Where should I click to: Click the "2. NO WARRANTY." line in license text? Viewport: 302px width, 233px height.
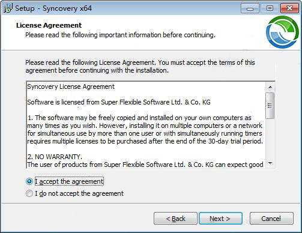pyautogui.click(x=55, y=157)
